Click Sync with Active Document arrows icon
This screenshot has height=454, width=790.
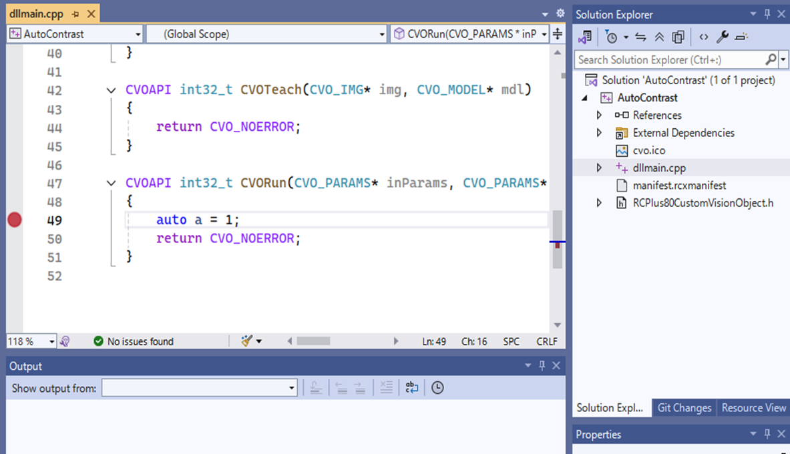point(641,37)
